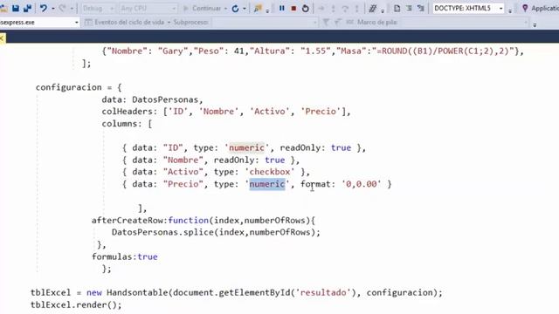559x314 pixels.
Task: Click the Step Over icon
Action: [345, 8]
